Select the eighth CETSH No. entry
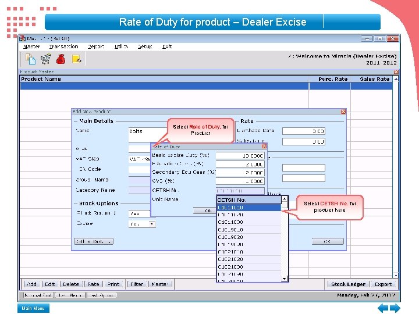 (249, 259)
